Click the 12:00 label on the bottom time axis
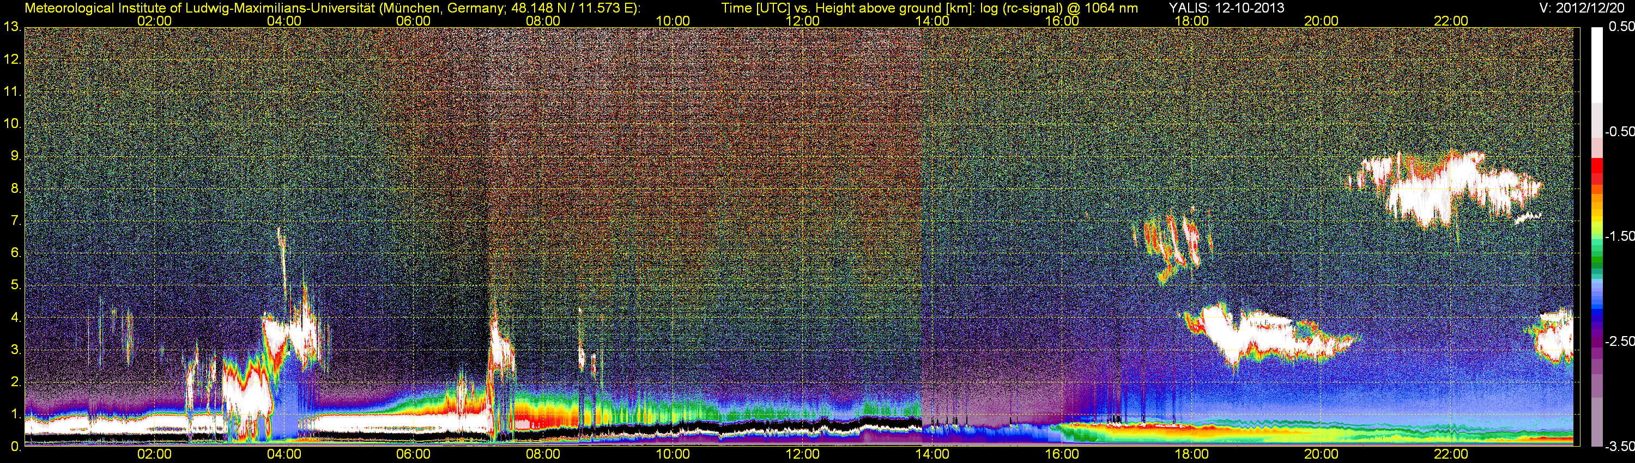Image resolution: width=1635 pixels, height=463 pixels. (802, 454)
